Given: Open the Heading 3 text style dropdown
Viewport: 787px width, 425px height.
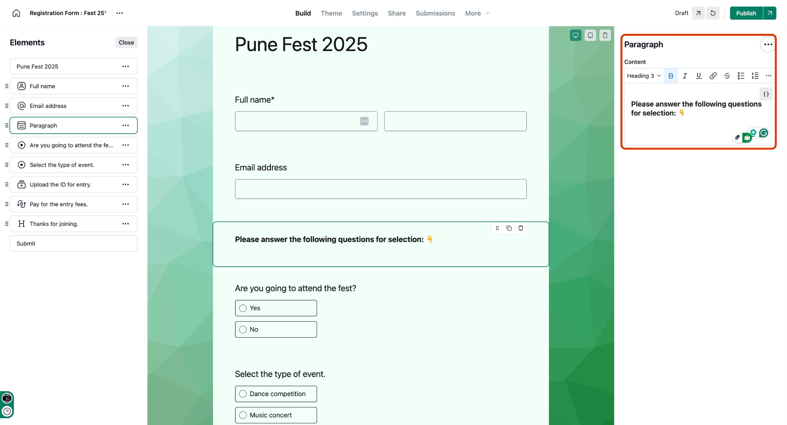Looking at the screenshot, I should (643, 76).
